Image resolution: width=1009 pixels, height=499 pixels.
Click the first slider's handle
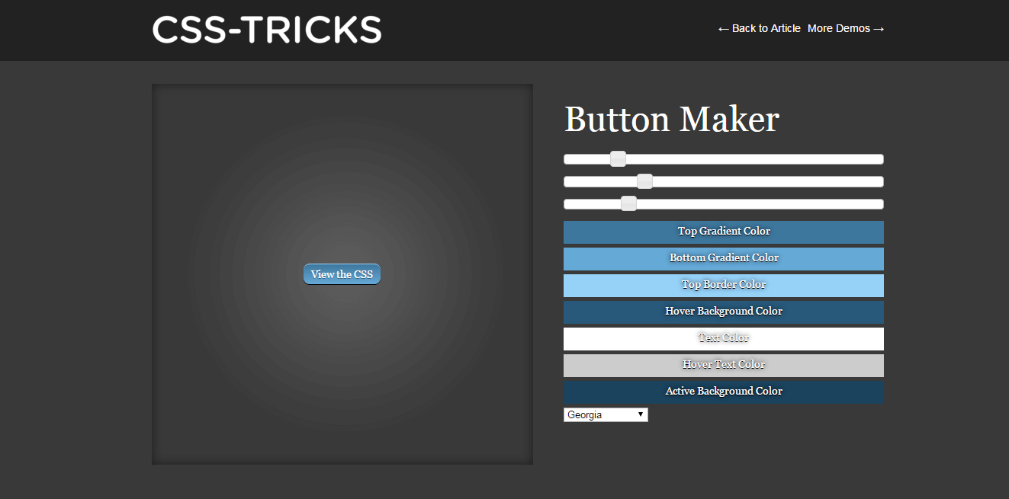click(x=619, y=159)
